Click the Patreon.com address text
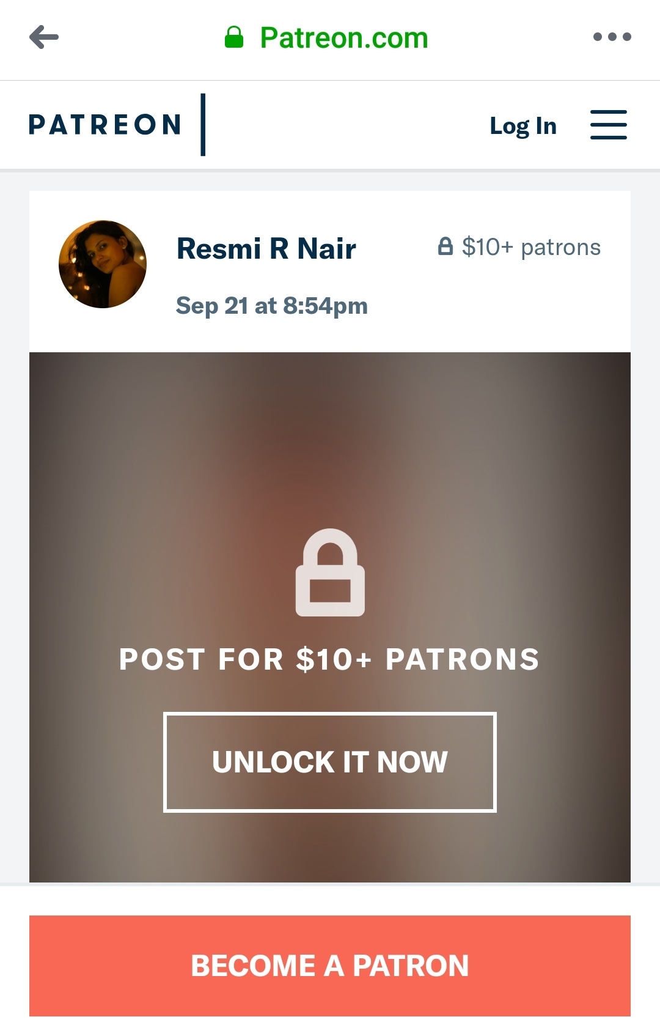 (x=344, y=38)
